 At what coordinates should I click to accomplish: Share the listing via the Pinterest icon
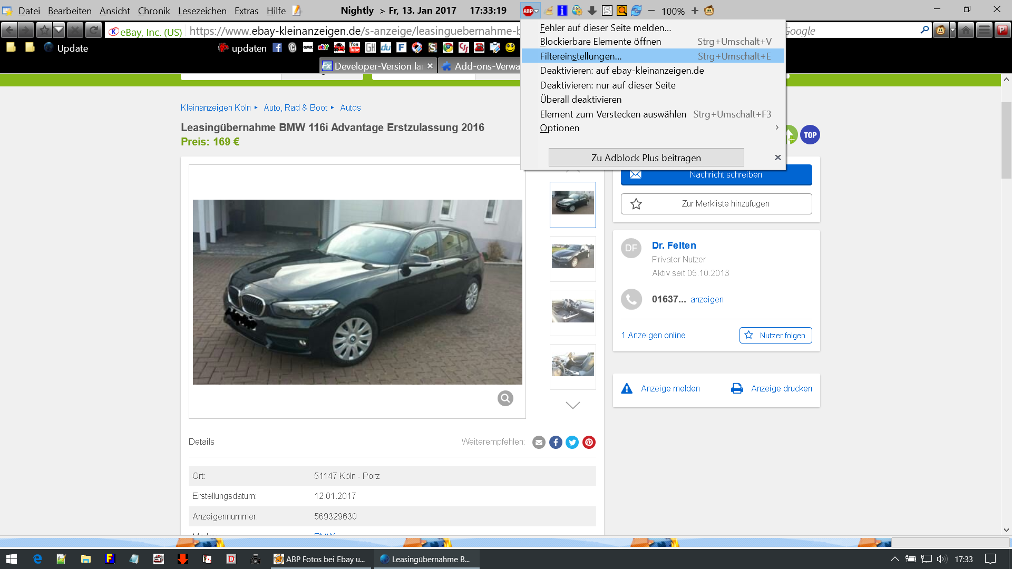[x=589, y=442]
